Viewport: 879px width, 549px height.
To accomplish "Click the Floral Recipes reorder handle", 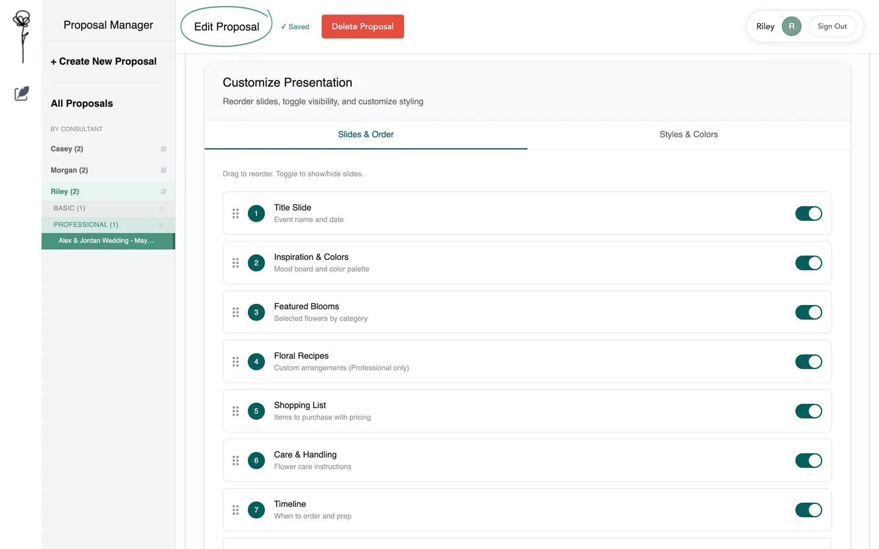I will [236, 362].
